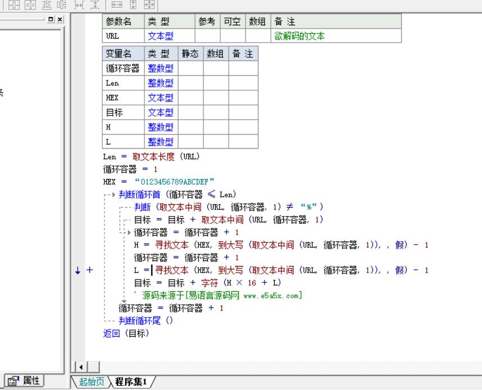Open the 属性 panel tab

24,381
